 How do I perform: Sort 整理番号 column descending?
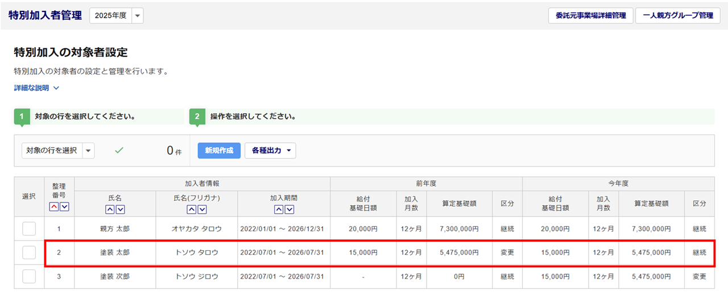[x=64, y=206]
